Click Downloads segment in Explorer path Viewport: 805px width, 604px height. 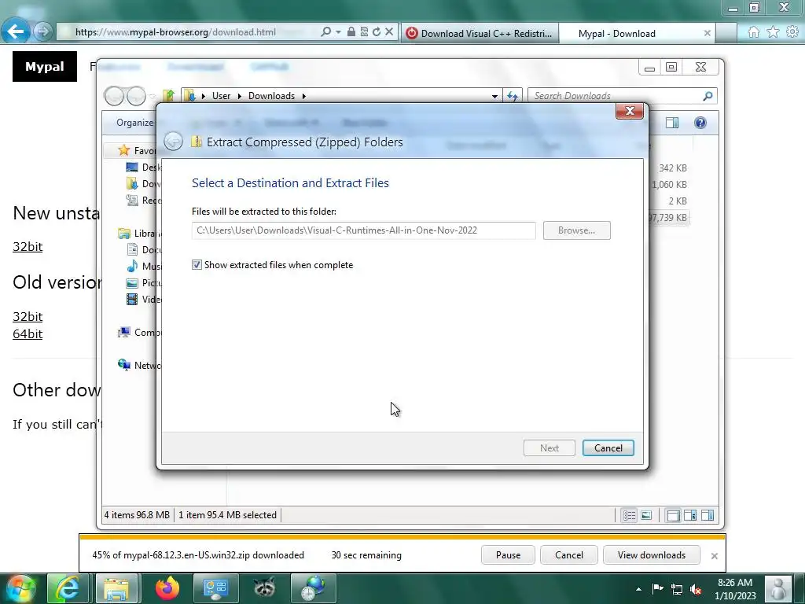pos(271,96)
